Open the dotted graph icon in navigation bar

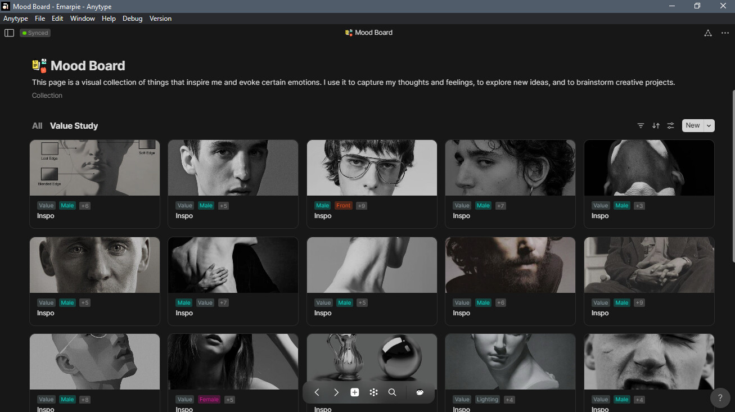(x=373, y=392)
